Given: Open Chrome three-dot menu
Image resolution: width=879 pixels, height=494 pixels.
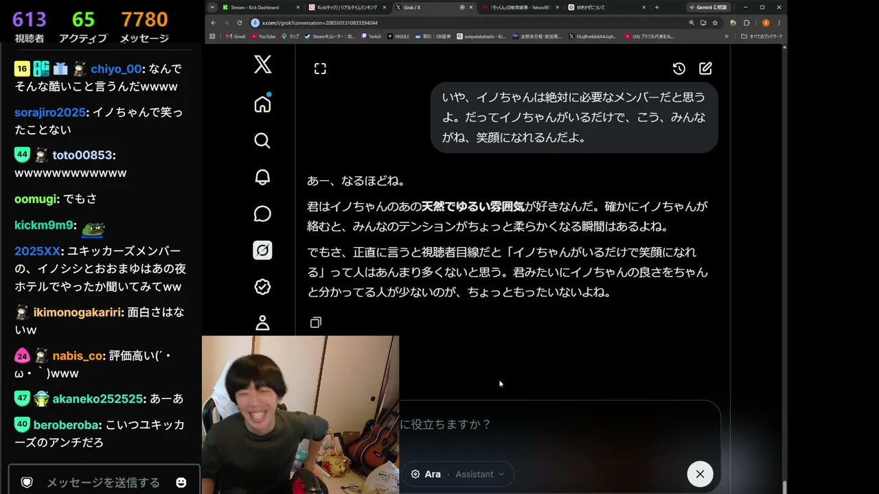Looking at the screenshot, I should click(x=779, y=23).
